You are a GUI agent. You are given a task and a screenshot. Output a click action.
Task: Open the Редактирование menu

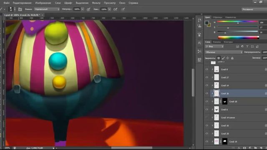click(22, 3)
